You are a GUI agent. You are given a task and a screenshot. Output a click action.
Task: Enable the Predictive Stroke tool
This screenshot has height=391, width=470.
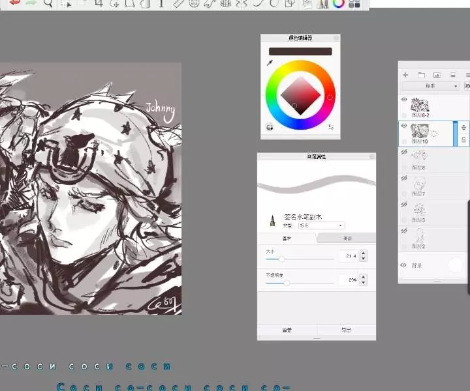274,4
